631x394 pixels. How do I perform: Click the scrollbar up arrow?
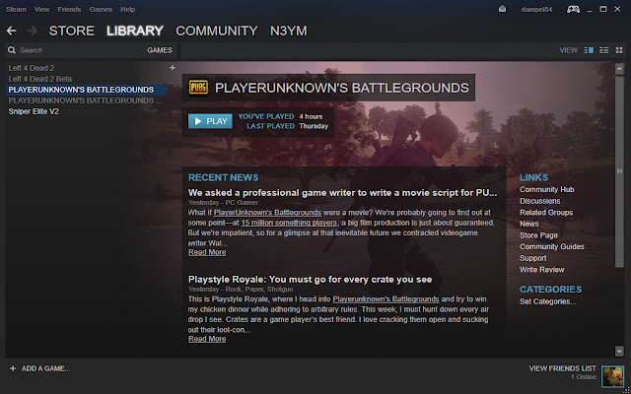[x=619, y=69]
